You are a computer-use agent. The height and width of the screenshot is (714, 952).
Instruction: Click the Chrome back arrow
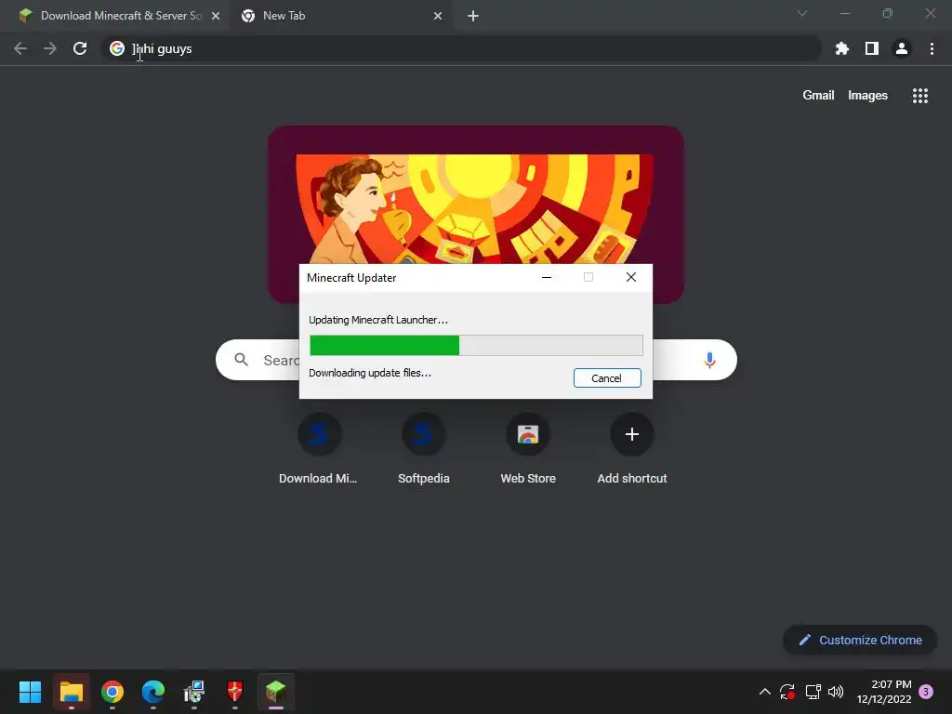(20, 48)
